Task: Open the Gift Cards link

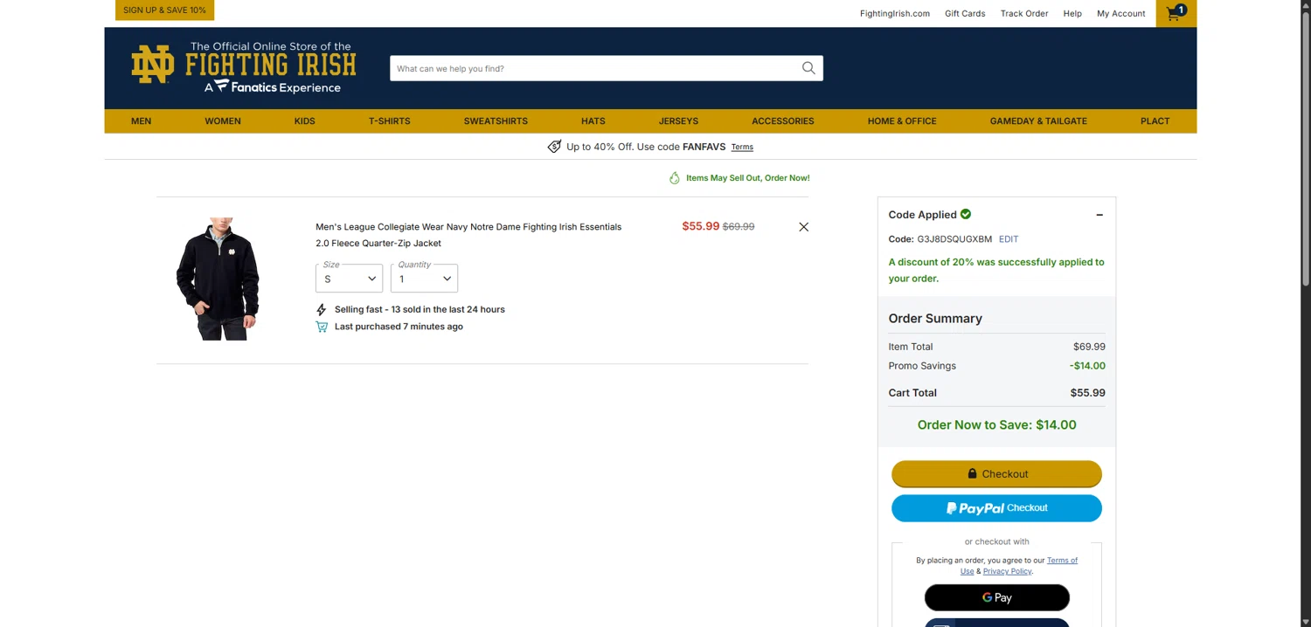Action: (965, 14)
